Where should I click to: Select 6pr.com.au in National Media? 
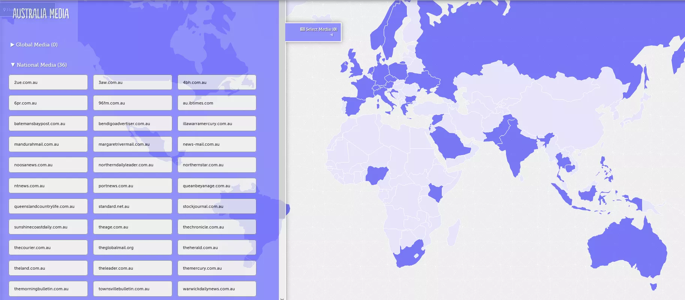[x=48, y=103]
